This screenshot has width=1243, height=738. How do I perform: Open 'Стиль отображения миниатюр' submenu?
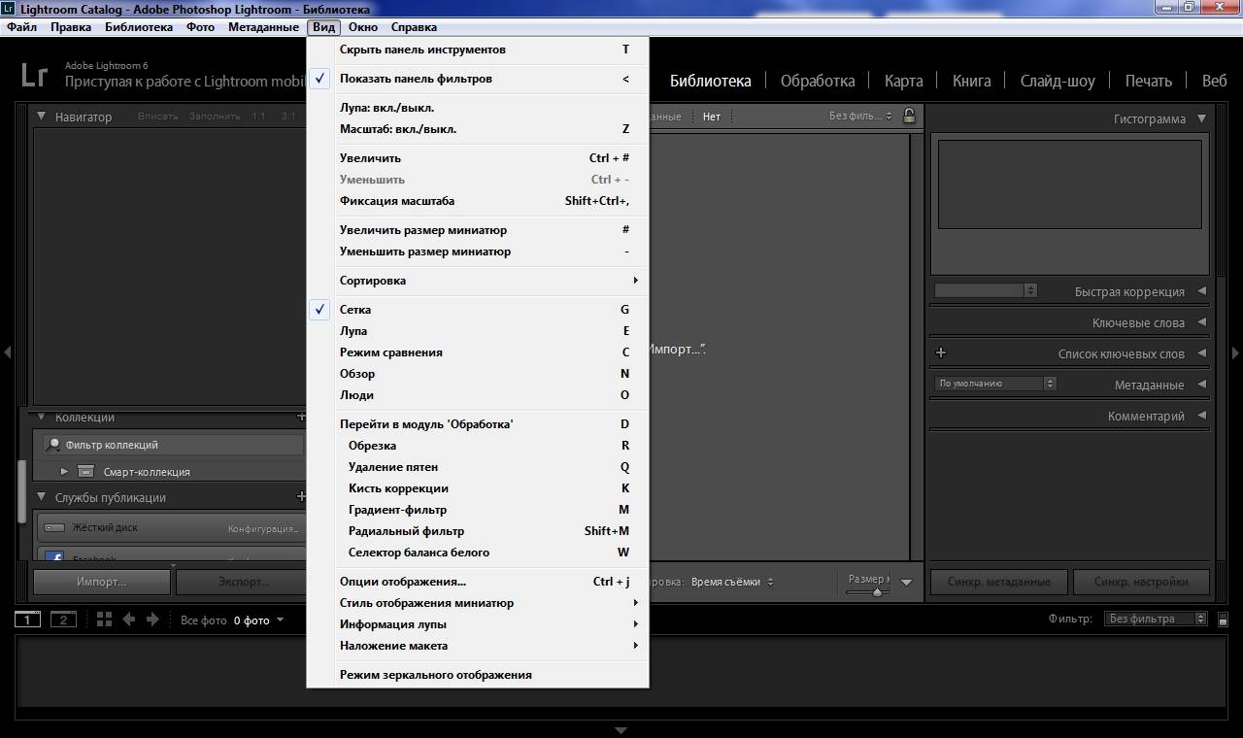[x=478, y=603]
